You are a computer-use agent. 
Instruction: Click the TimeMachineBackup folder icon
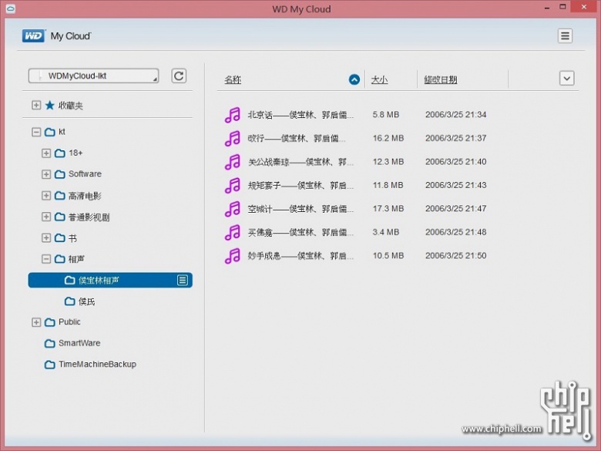coord(50,365)
